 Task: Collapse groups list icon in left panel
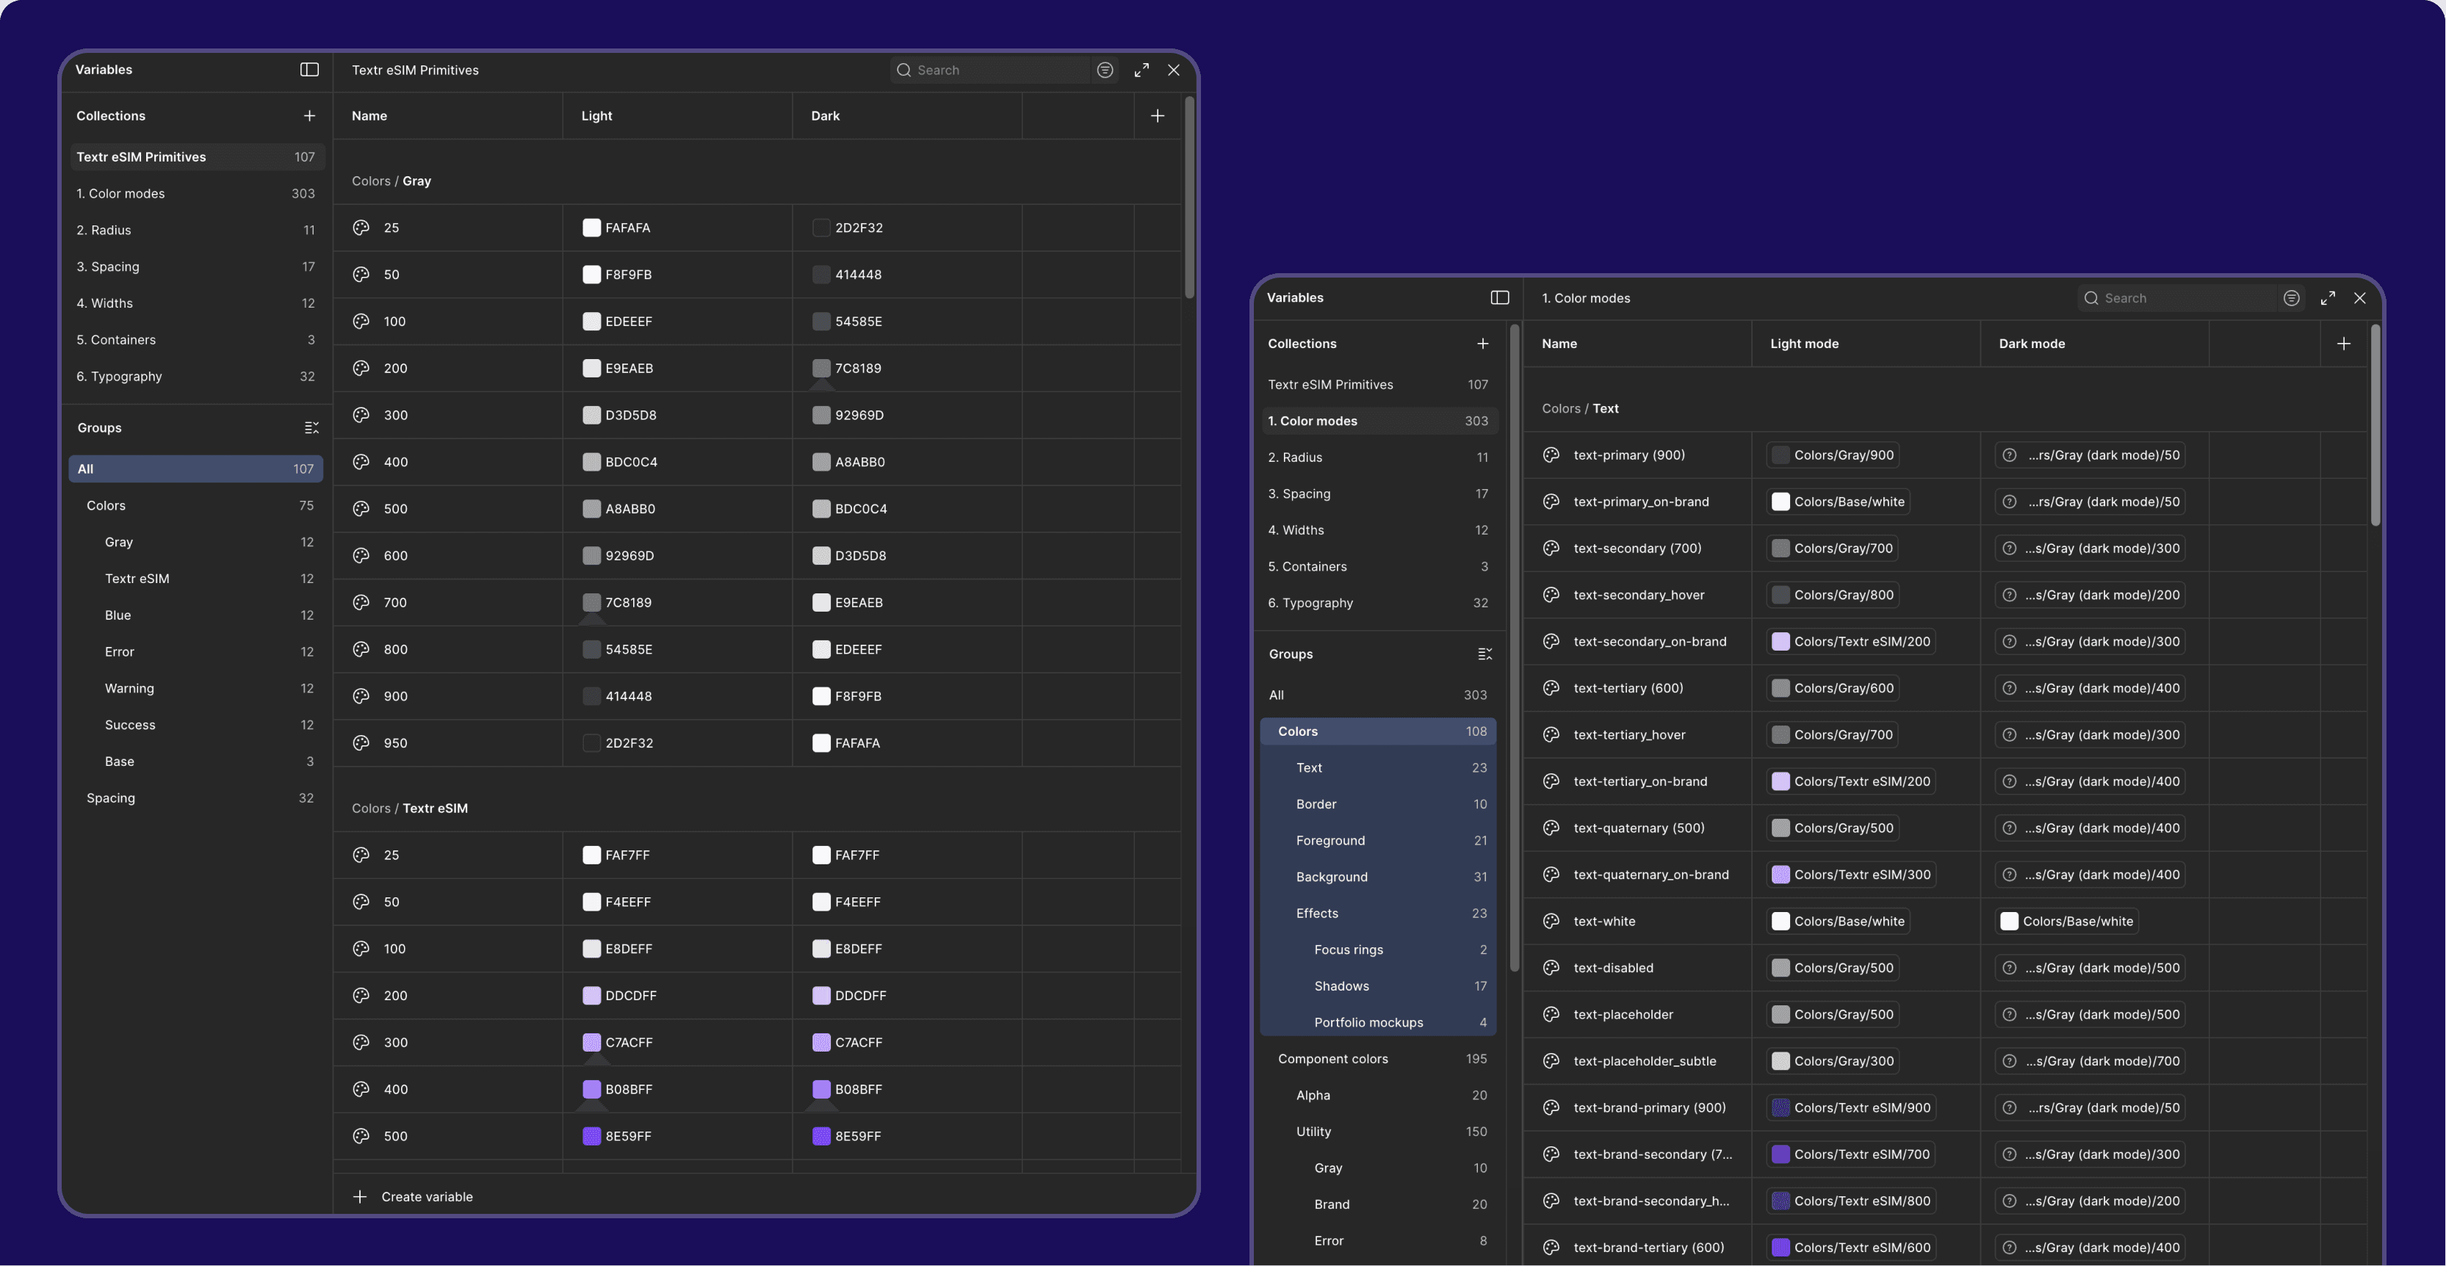click(x=311, y=428)
